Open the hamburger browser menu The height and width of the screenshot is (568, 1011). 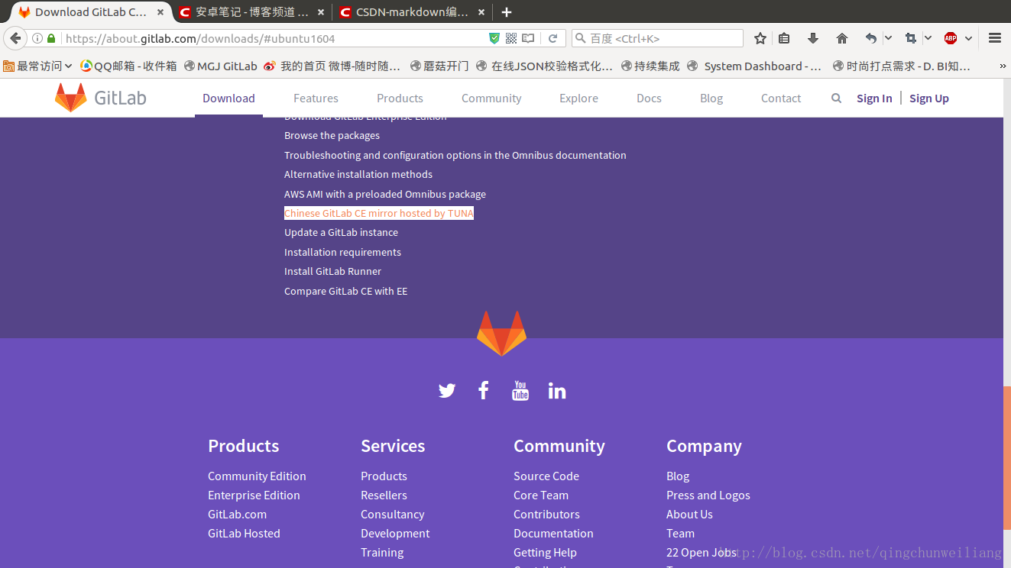995,38
